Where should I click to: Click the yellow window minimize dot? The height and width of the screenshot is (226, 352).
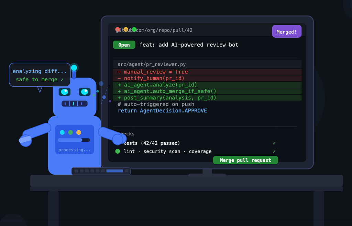(126, 29)
